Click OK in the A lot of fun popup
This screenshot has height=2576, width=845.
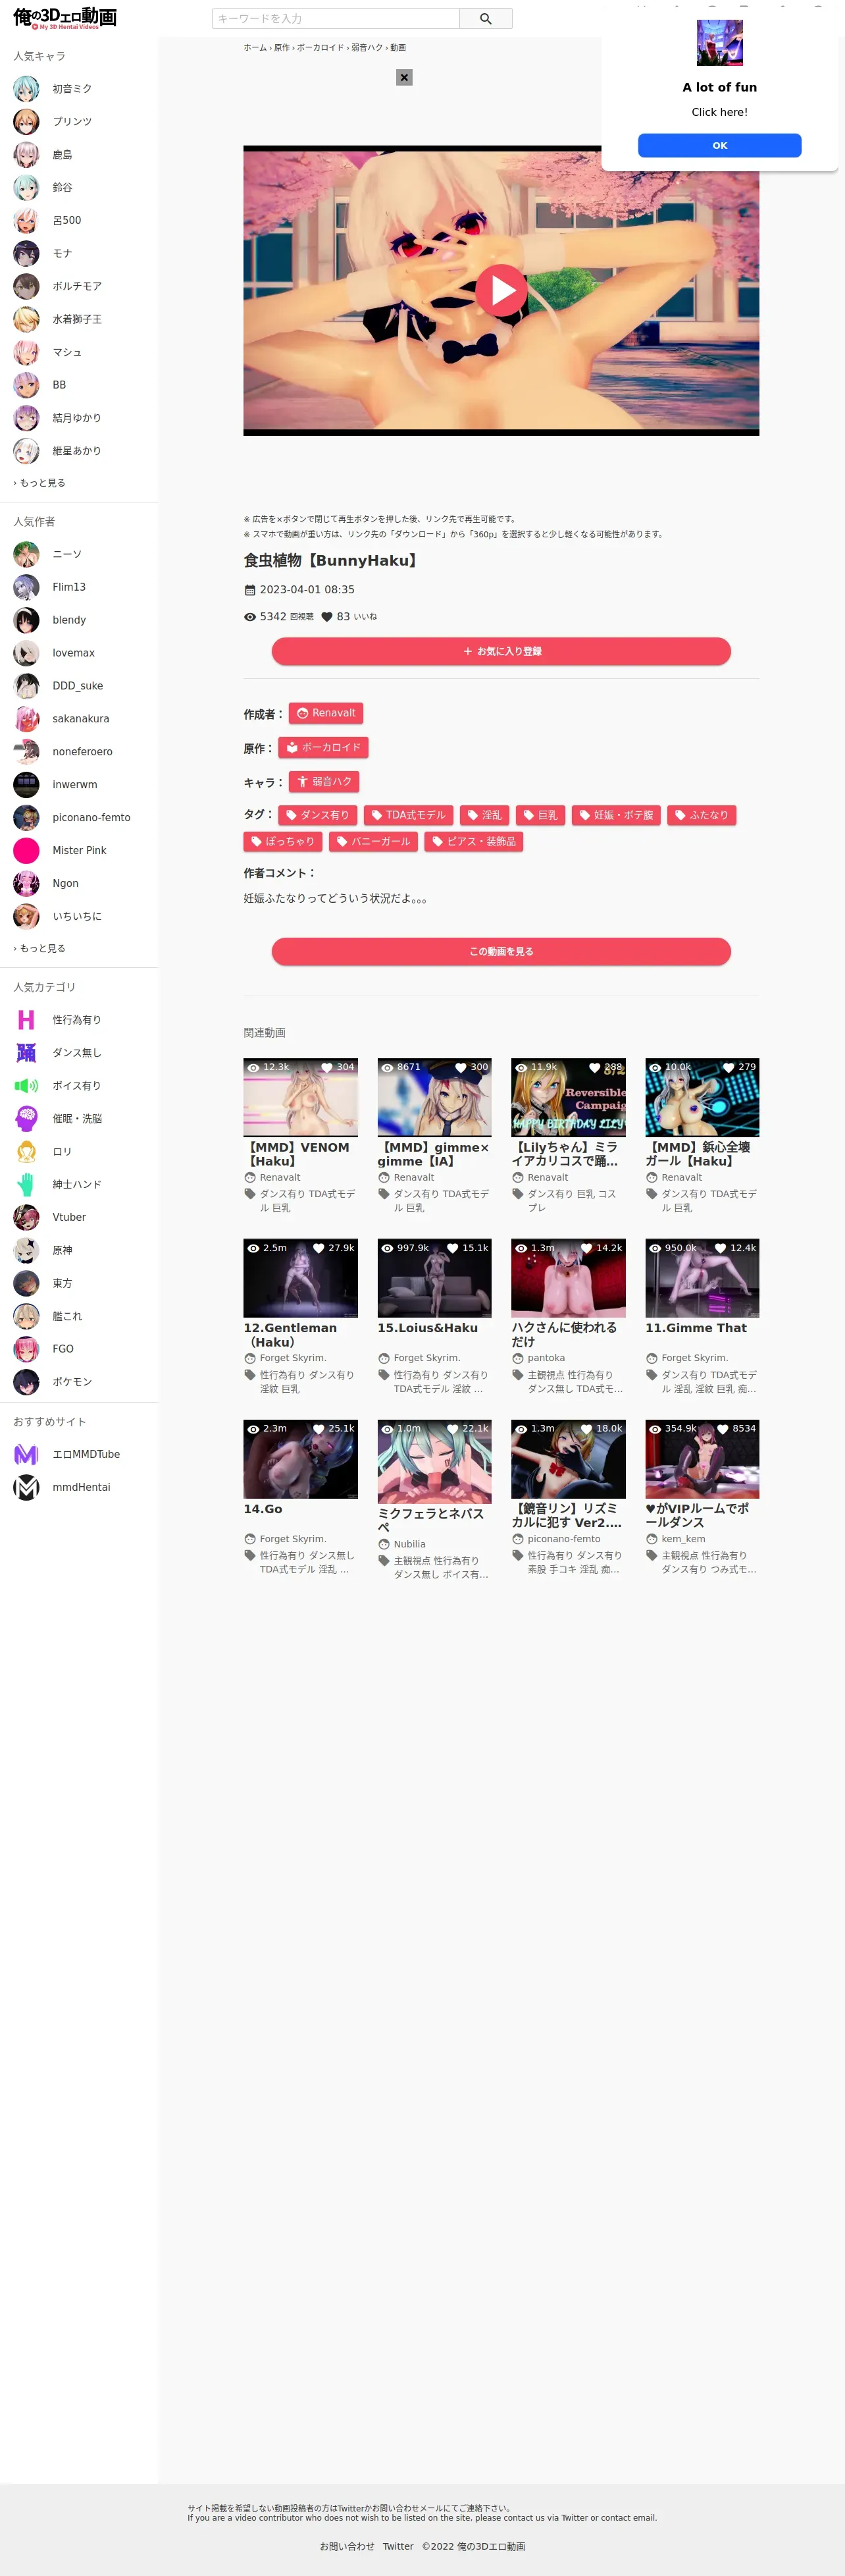point(719,145)
